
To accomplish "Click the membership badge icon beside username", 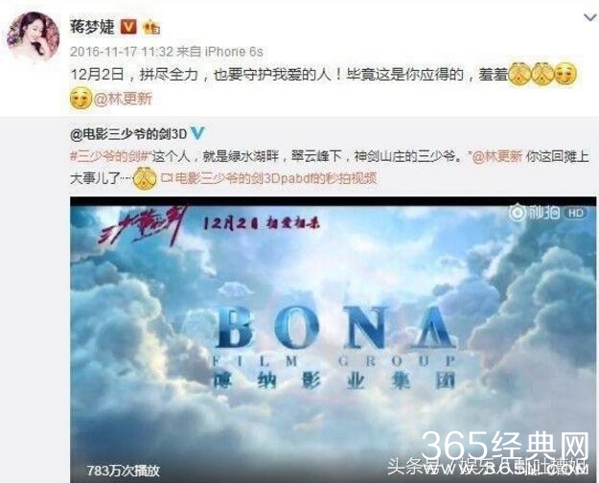I will [x=151, y=28].
